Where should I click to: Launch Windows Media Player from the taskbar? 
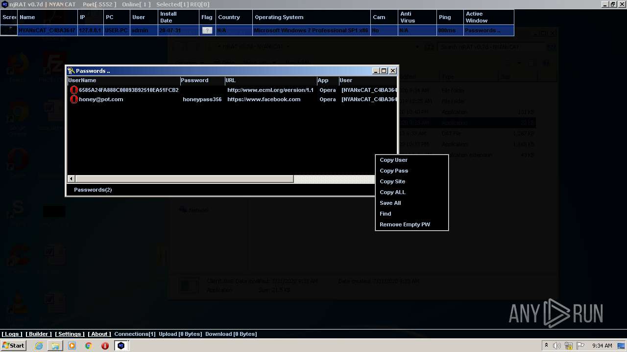click(x=72, y=346)
